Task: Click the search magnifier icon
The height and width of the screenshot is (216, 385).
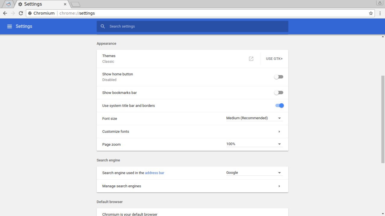Action: (x=103, y=26)
